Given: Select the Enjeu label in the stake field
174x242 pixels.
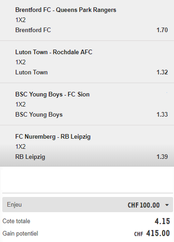Looking at the screenshot, I should coord(14,205).
